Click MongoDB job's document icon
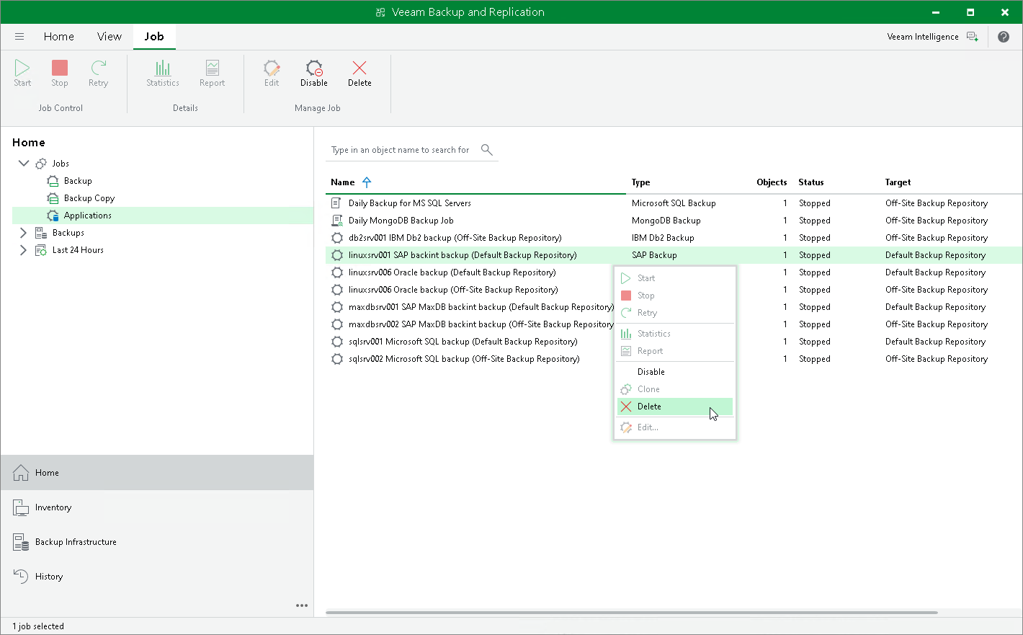Image resolution: width=1023 pixels, height=635 pixels. 336,221
